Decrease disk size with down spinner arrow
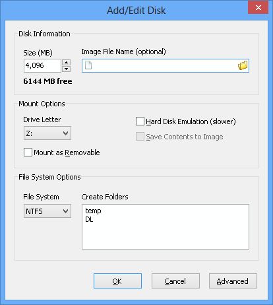This screenshot has height=305, width=273. pyautogui.click(x=66, y=69)
